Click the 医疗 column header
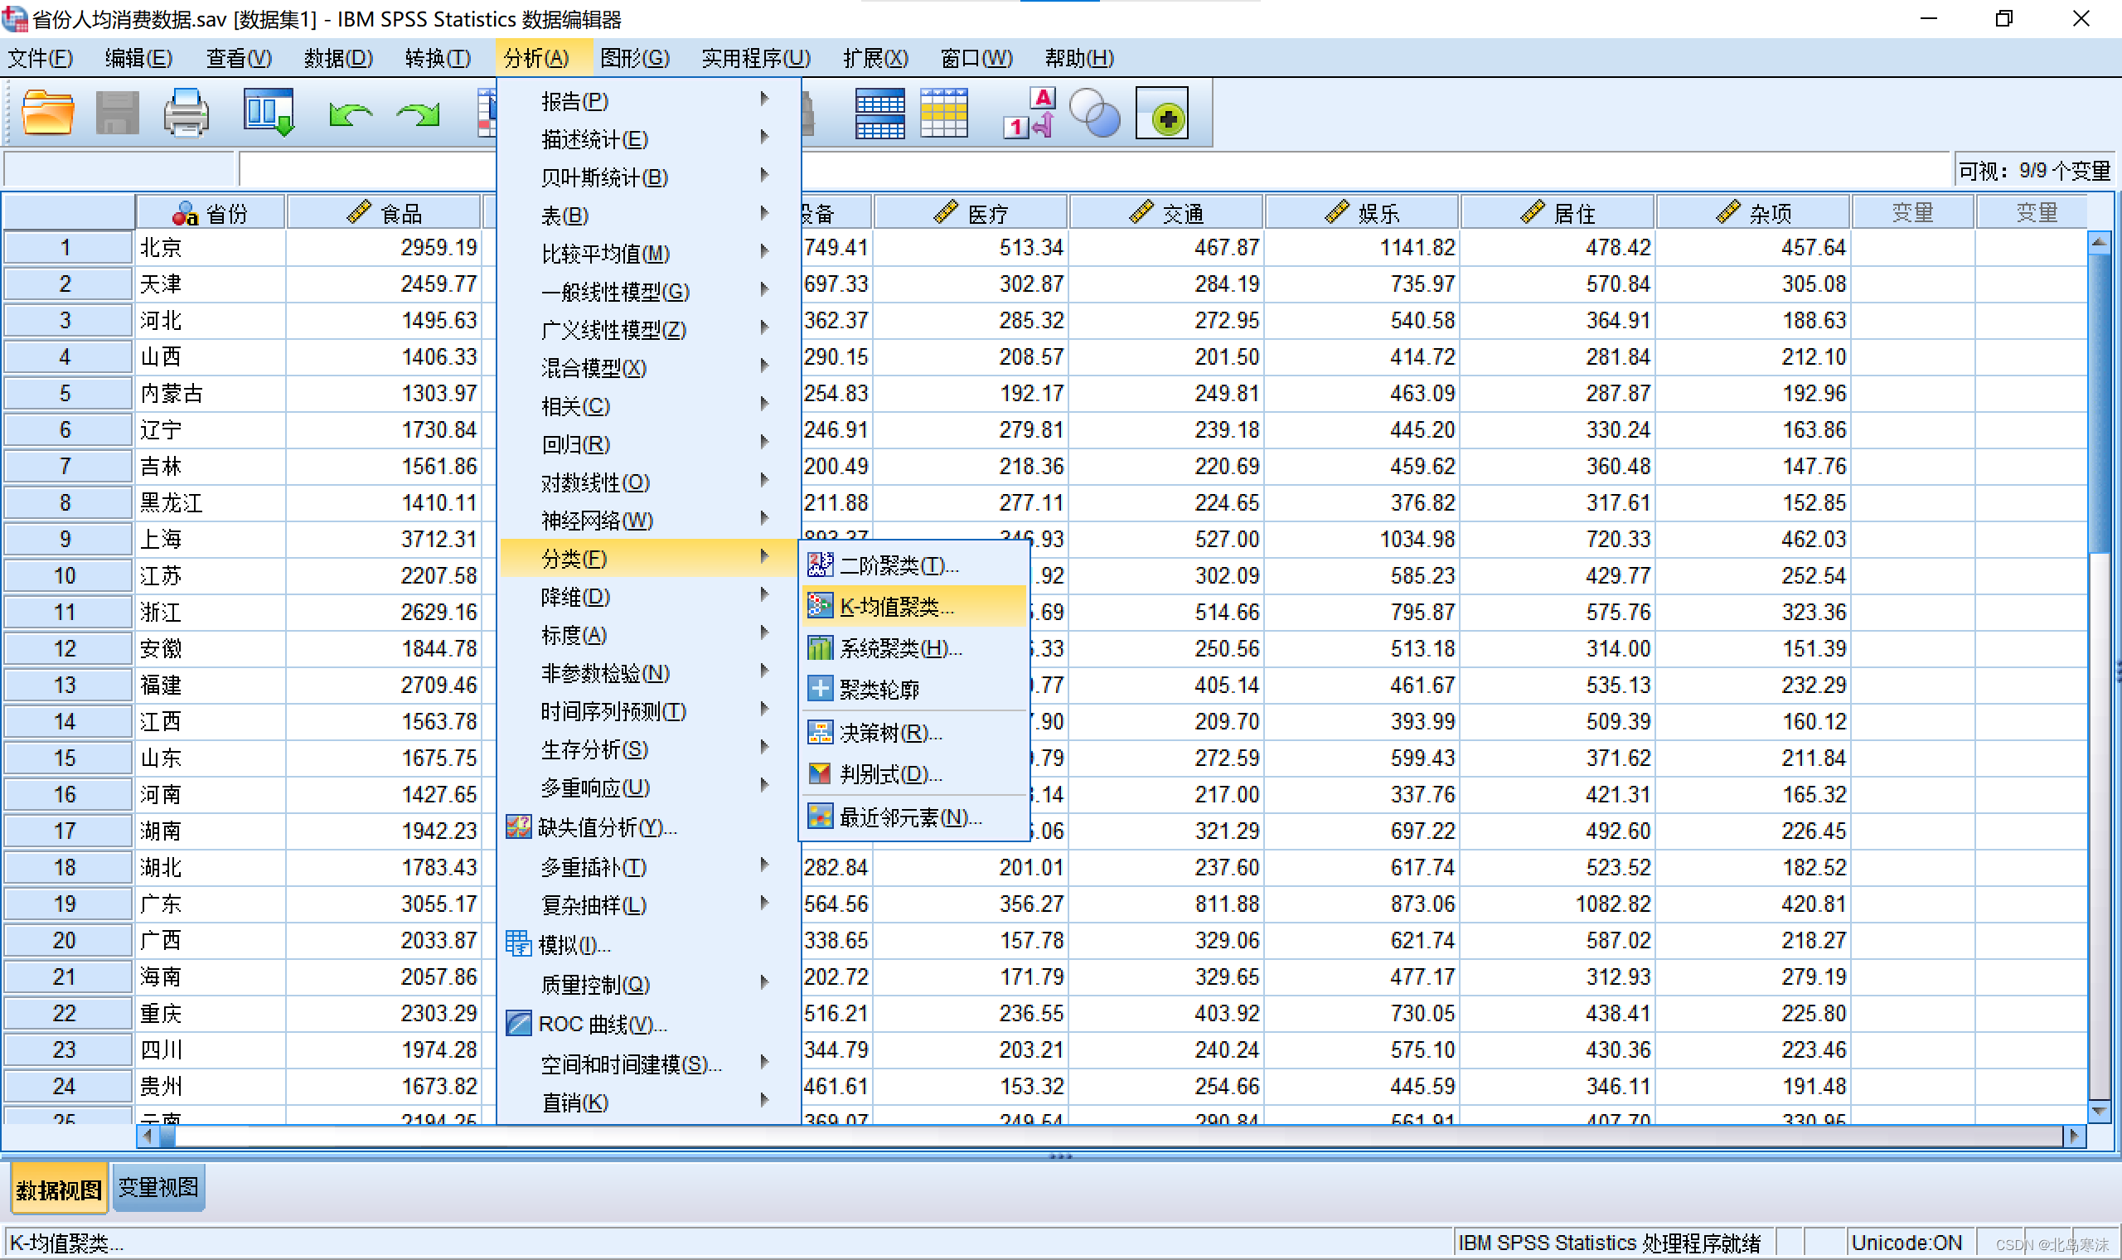The height and width of the screenshot is (1260, 2122). click(x=970, y=212)
